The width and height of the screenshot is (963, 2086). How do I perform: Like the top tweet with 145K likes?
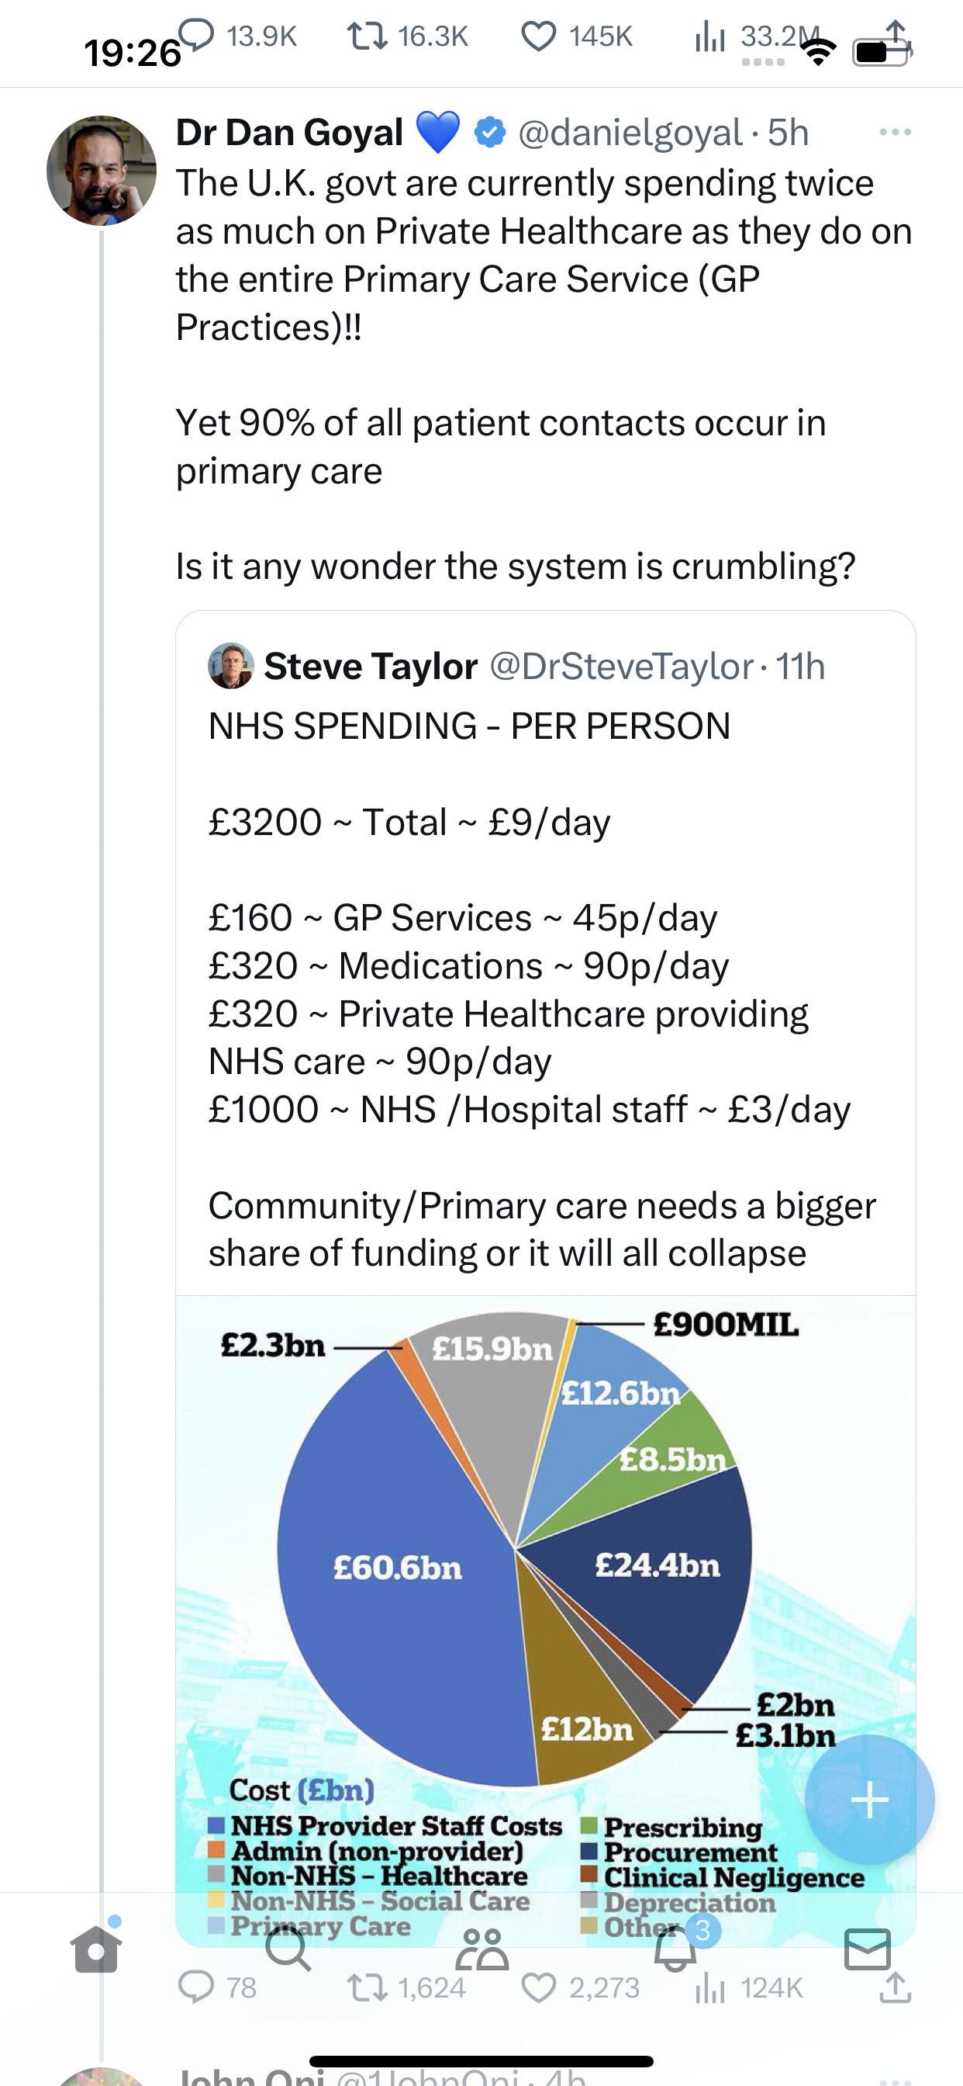point(538,36)
